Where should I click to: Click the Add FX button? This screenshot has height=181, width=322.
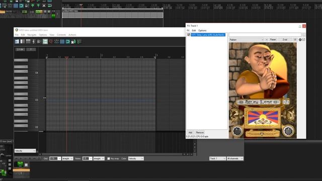[190, 132]
